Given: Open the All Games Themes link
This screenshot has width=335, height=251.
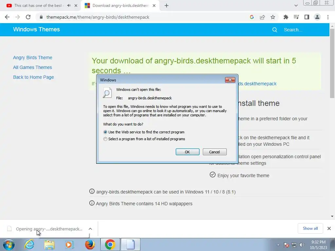Looking at the screenshot, I should click(x=32, y=67).
